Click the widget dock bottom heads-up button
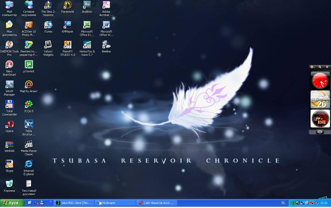This screenshot has width=331, height=208. (x=320, y=132)
